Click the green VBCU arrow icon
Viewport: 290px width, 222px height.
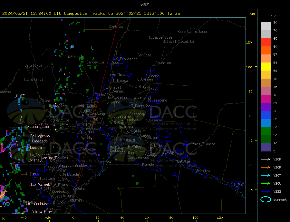[266, 184]
